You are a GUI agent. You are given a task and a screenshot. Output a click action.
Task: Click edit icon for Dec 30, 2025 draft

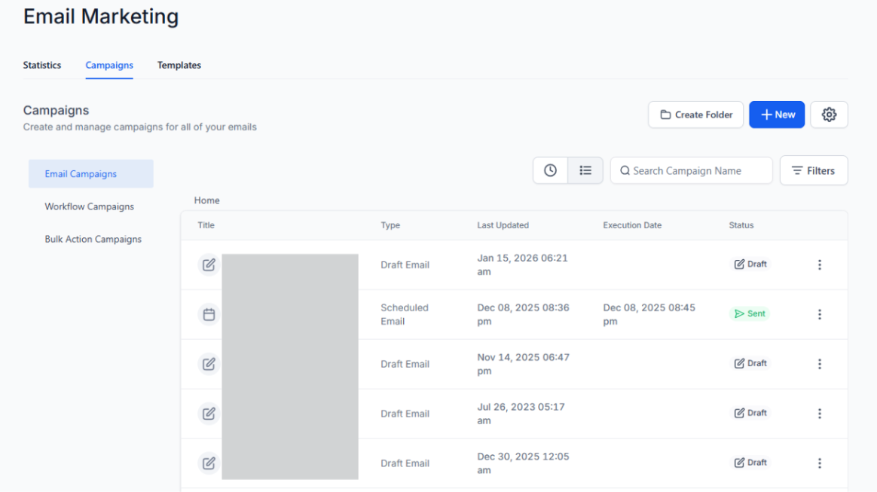click(209, 463)
